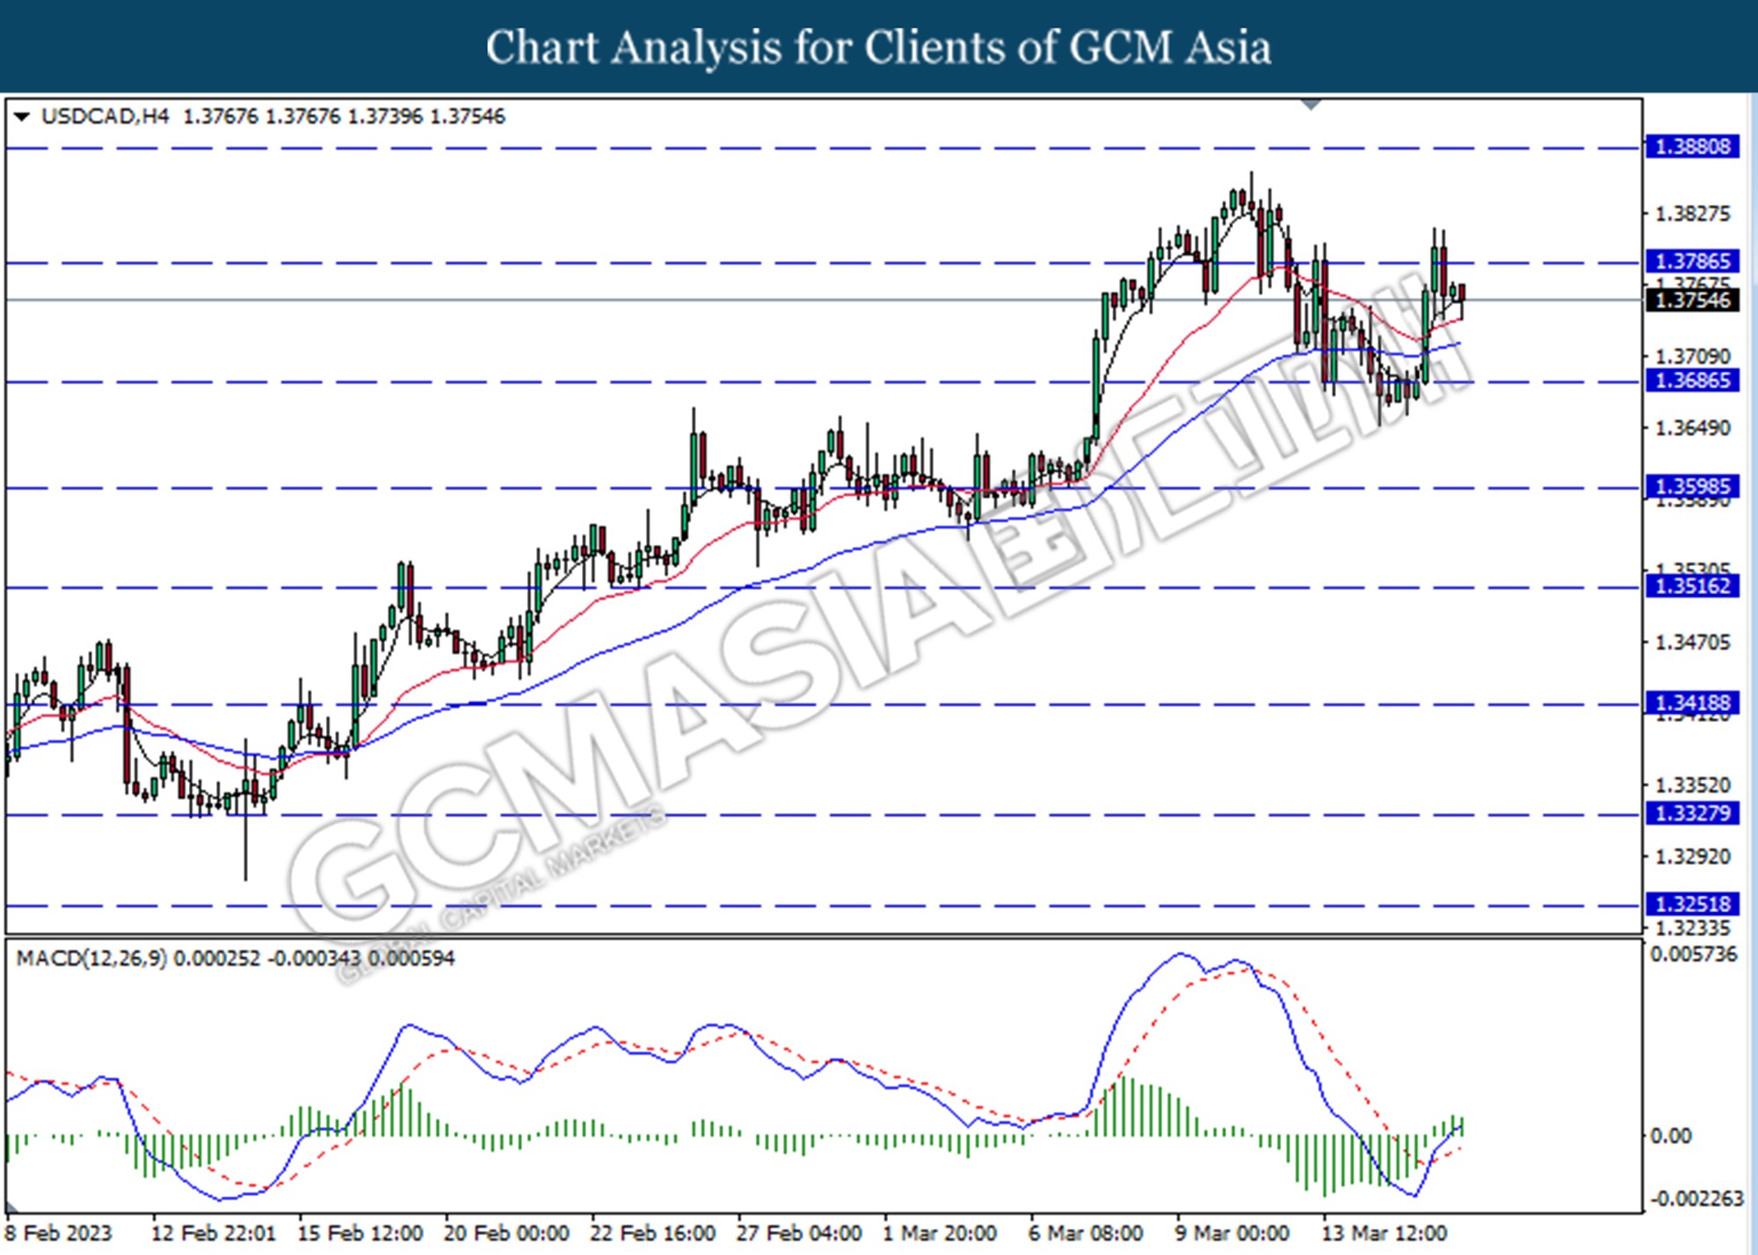The height and width of the screenshot is (1255, 1758).
Task: Click the 1.32920 price scale value
Action: pyautogui.click(x=1692, y=856)
